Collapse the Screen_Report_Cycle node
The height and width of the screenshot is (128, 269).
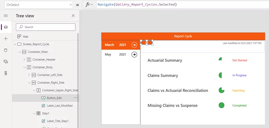(15, 44)
